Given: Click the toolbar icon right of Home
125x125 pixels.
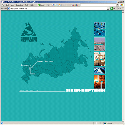Looking at the screenshot, I should [x=64, y=5].
